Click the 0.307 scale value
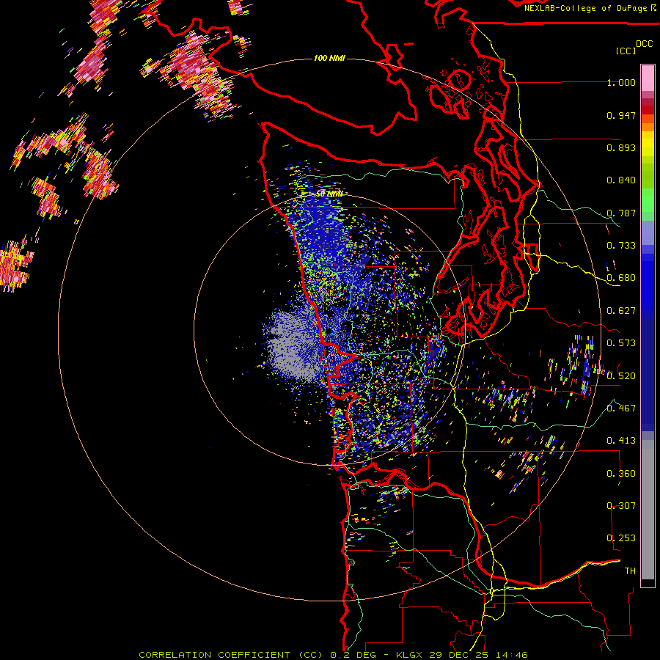 pos(621,506)
